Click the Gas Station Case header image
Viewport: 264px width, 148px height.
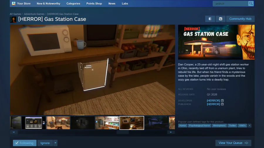(216, 42)
